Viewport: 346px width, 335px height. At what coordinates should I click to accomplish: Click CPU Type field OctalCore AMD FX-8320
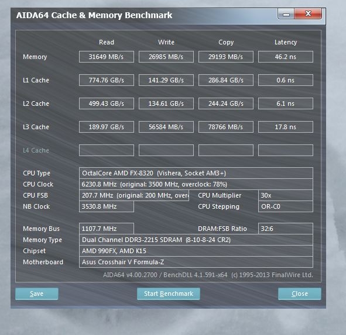pyautogui.click(x=196, y=173)
